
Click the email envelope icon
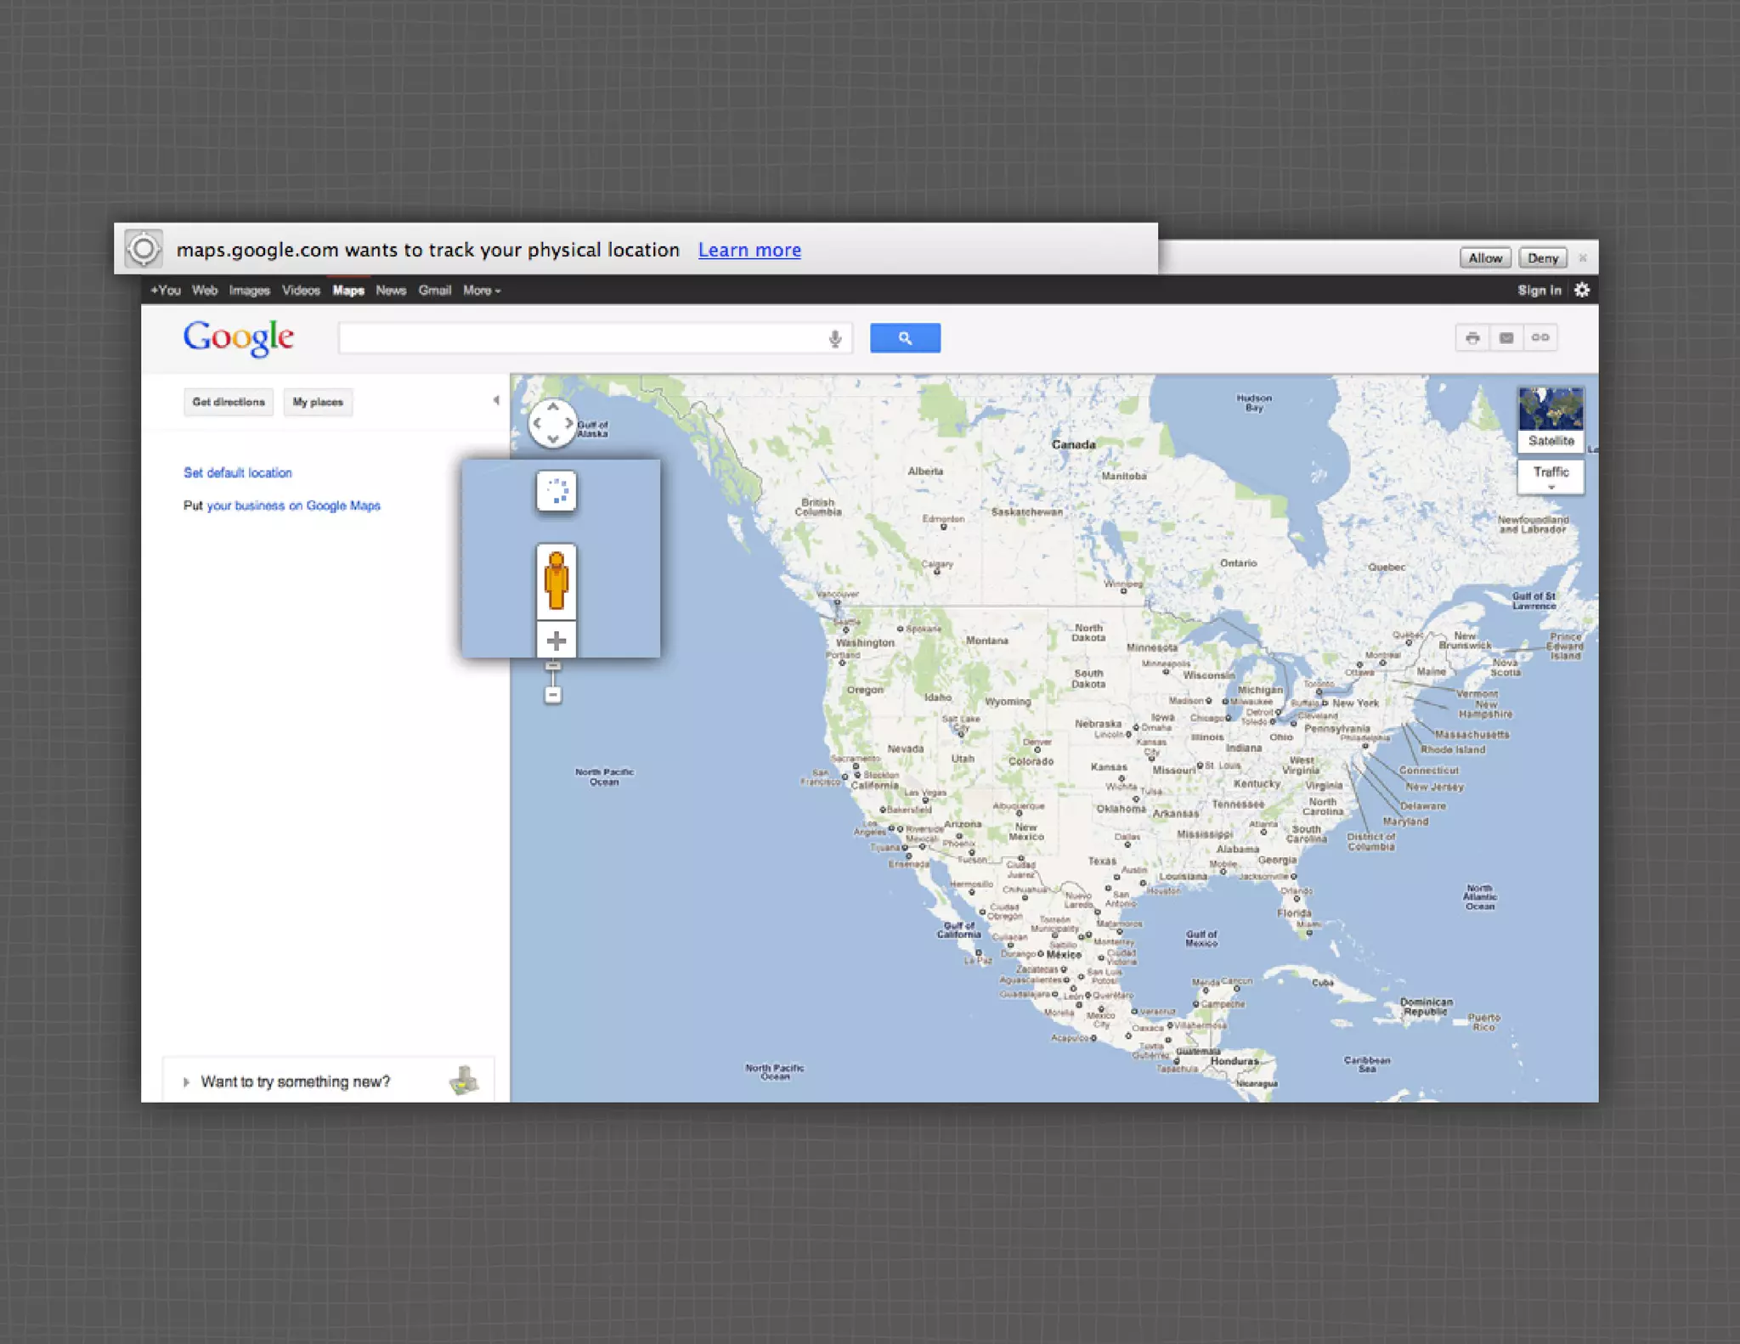[1506, 338]
